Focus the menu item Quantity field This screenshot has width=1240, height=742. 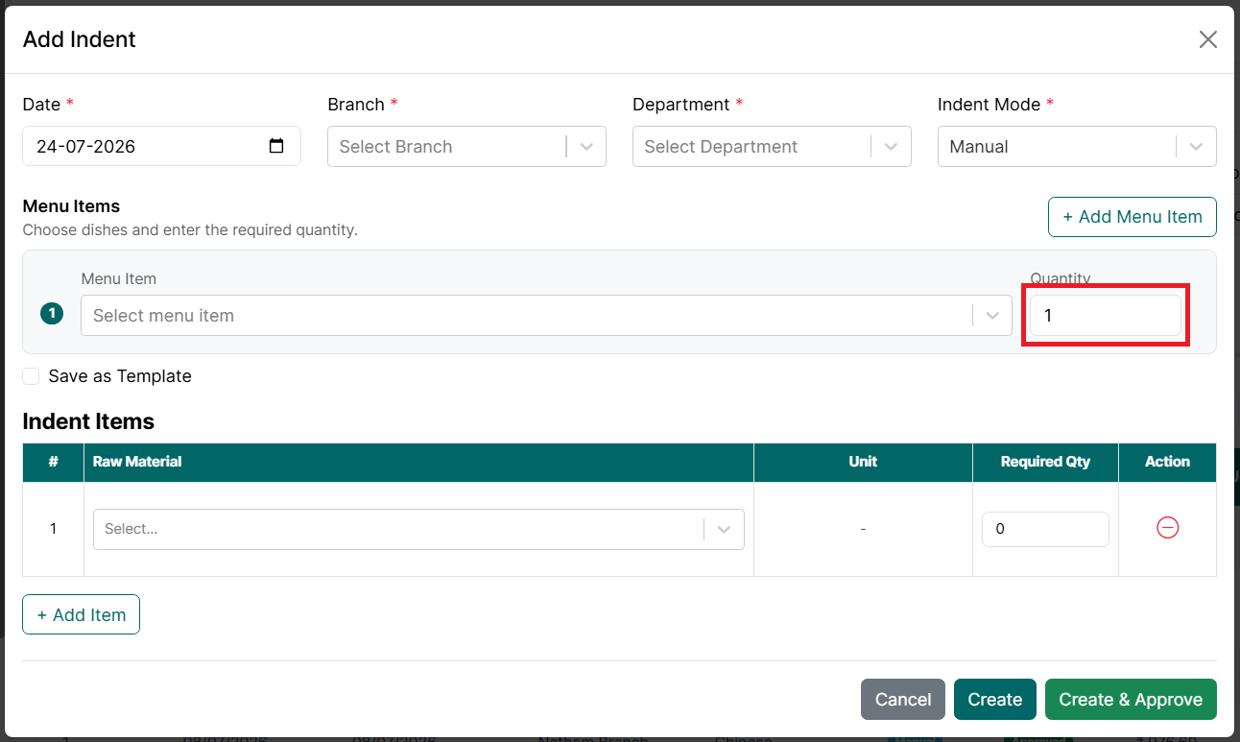click(1106, 315)
